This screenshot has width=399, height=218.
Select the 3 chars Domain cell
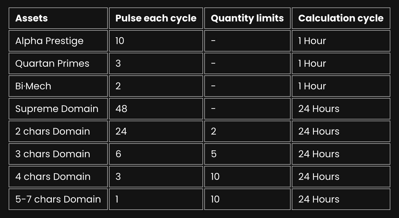pos(58,154)
